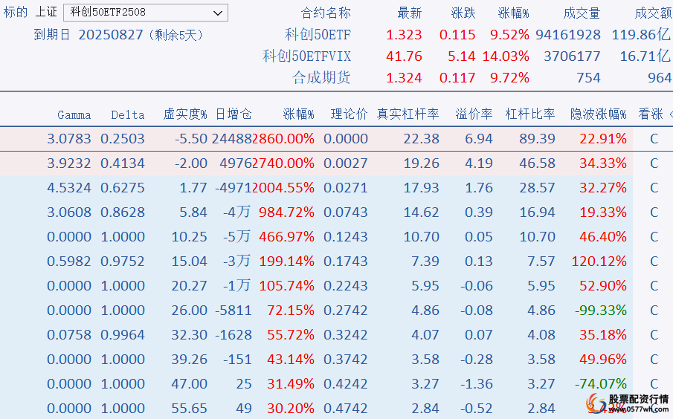Image resolution: width=673 pixels, height=419 pixels.
Task: Sort by 真实杠杆率 column header
Action: 408,114
